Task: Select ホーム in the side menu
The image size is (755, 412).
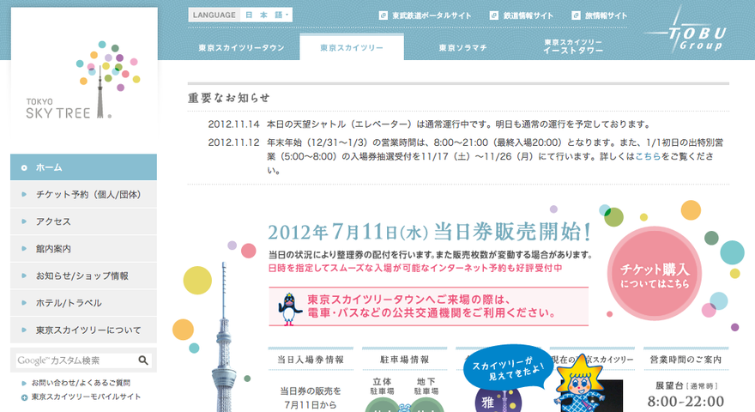Action: click(83, 167)
